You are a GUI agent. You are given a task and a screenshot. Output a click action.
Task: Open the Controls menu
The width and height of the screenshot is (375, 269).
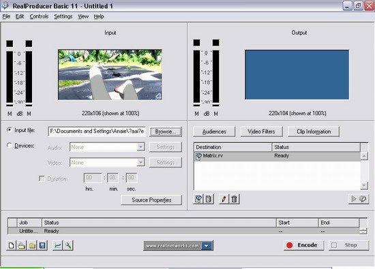coord(39,16)
